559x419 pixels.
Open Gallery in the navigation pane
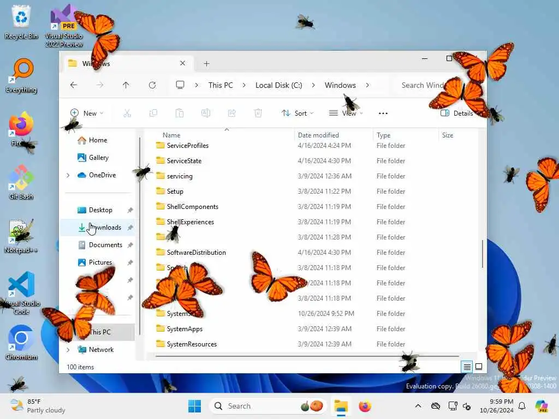point(98,158)
